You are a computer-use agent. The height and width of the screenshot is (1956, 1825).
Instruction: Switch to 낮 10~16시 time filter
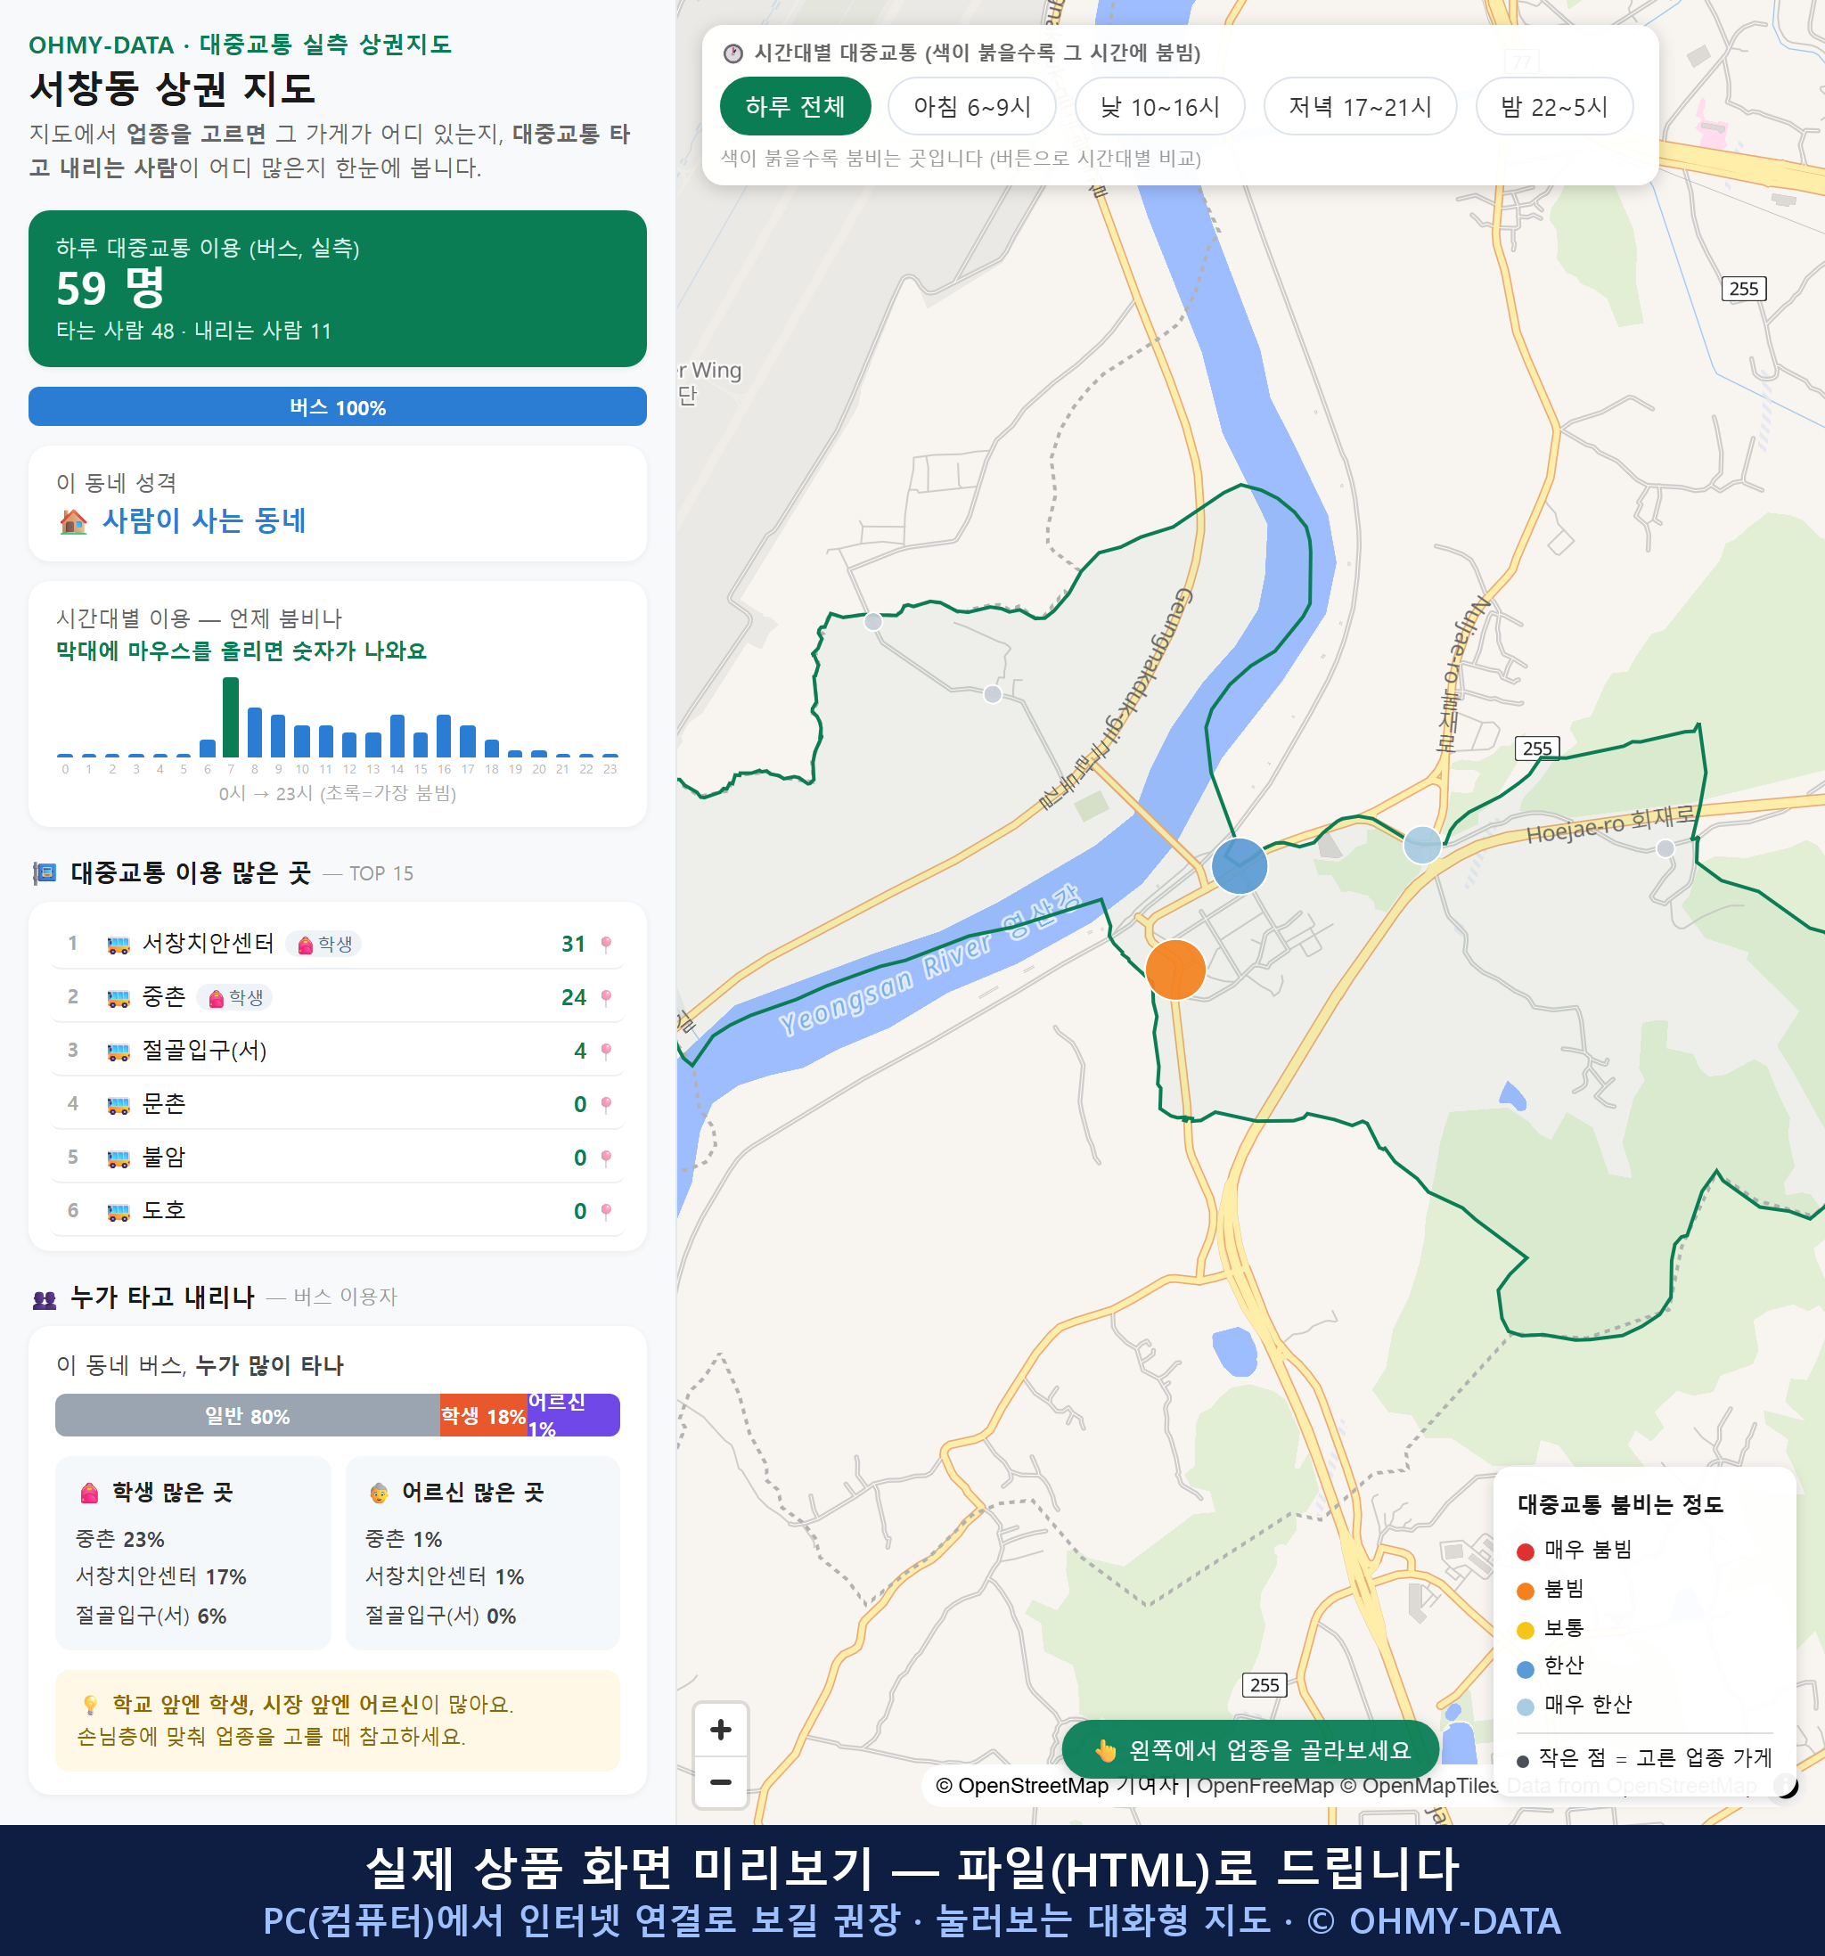(x=1160, y=106)
